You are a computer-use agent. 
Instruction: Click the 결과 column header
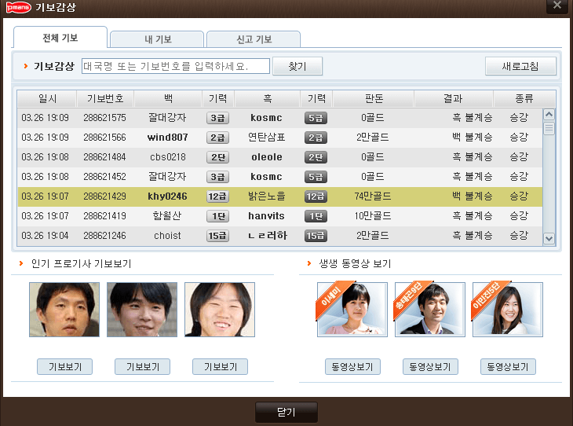454,98
